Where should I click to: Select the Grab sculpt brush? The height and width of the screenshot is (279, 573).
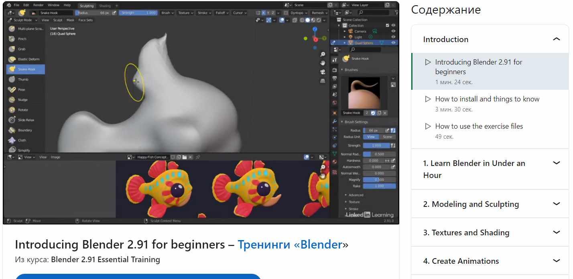click(x=22, y=49)
